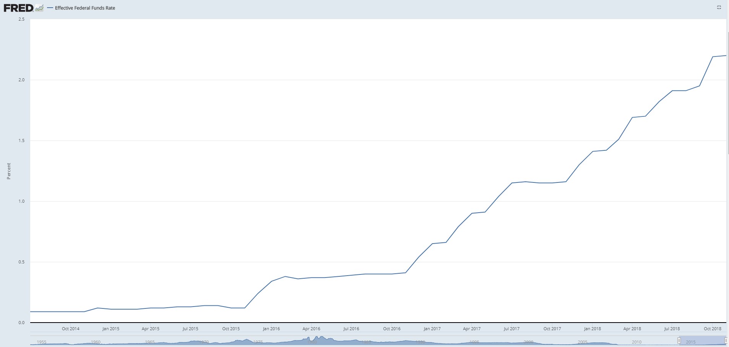This screenshot has width=729, height=347.
Task: Click the 2005 label in the navigator
Action: coord(583,342)
